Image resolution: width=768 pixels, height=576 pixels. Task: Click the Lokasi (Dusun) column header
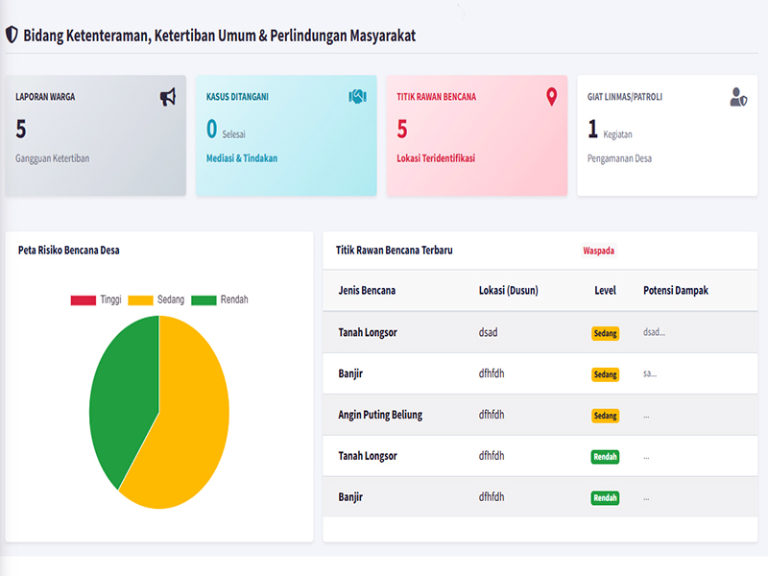508,290
